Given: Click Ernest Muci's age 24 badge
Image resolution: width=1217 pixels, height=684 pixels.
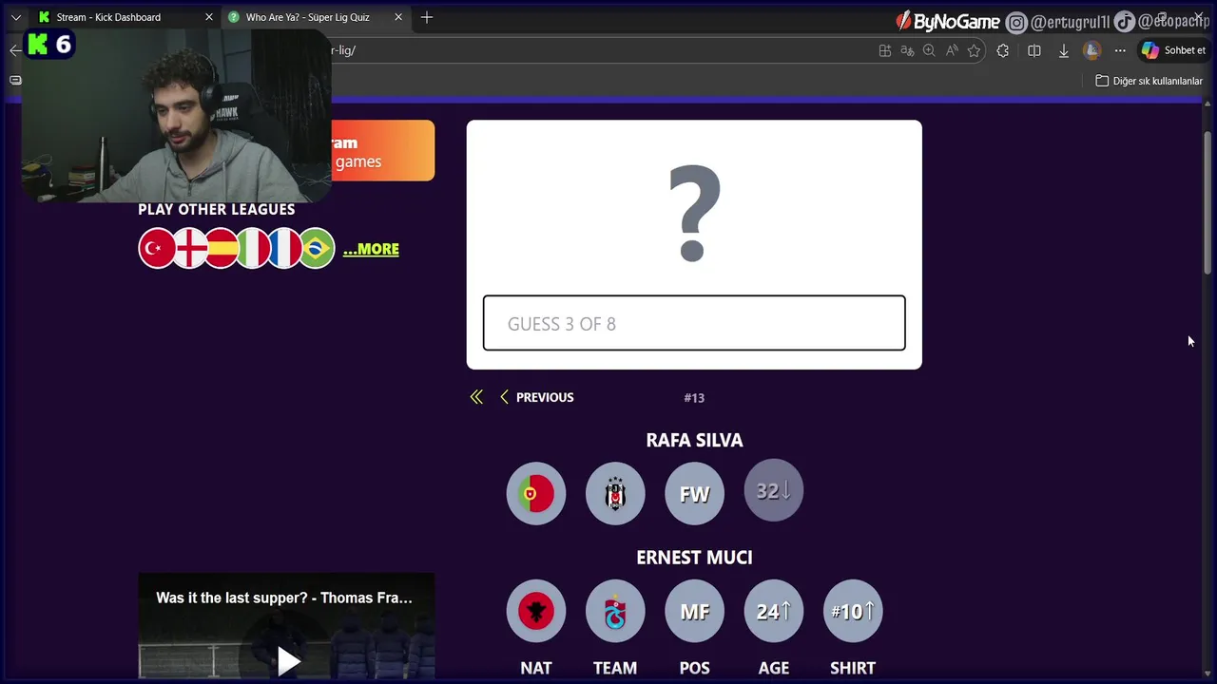Looking at the screenshot, I should tap(774, 611).
